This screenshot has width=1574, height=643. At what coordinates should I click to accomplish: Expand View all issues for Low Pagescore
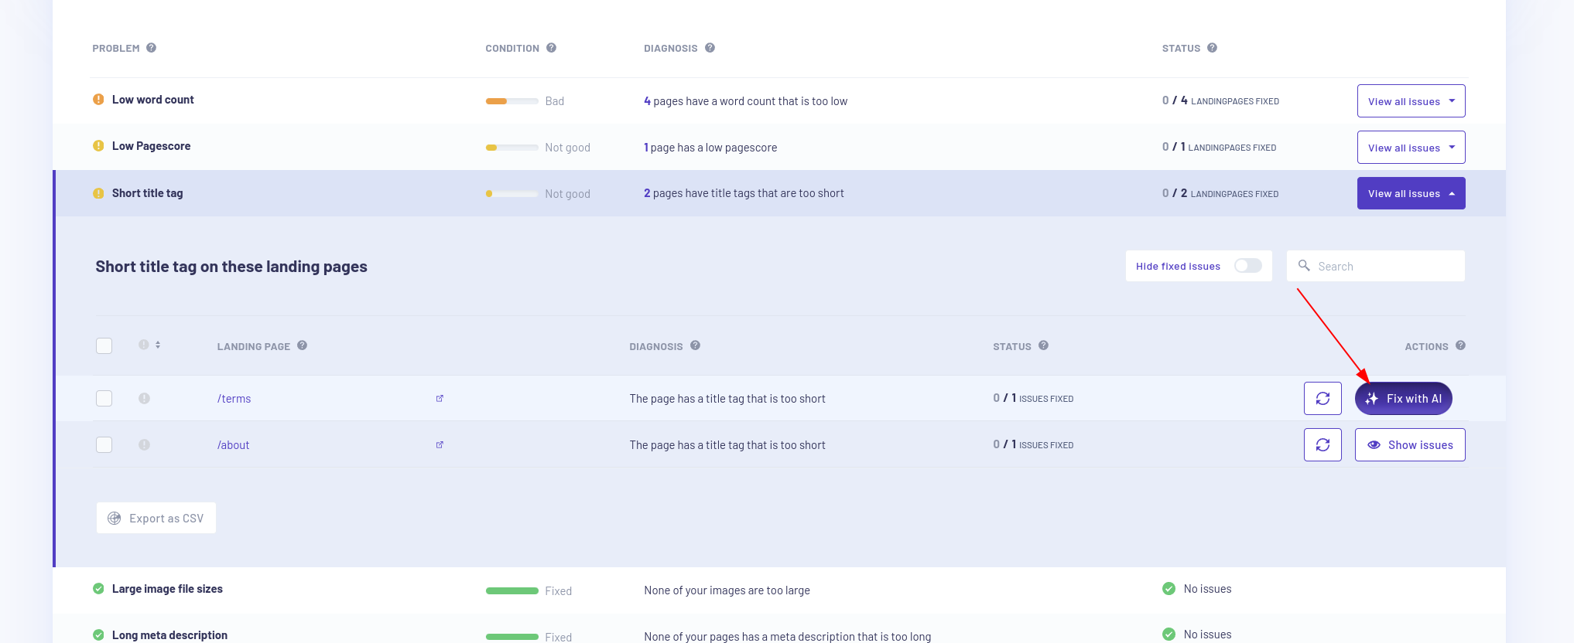click(x=1411, y=148)
